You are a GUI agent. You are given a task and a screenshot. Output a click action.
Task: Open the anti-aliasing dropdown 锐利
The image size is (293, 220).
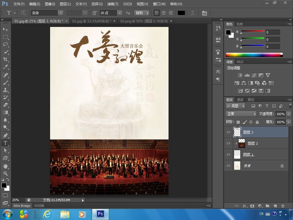142,13
